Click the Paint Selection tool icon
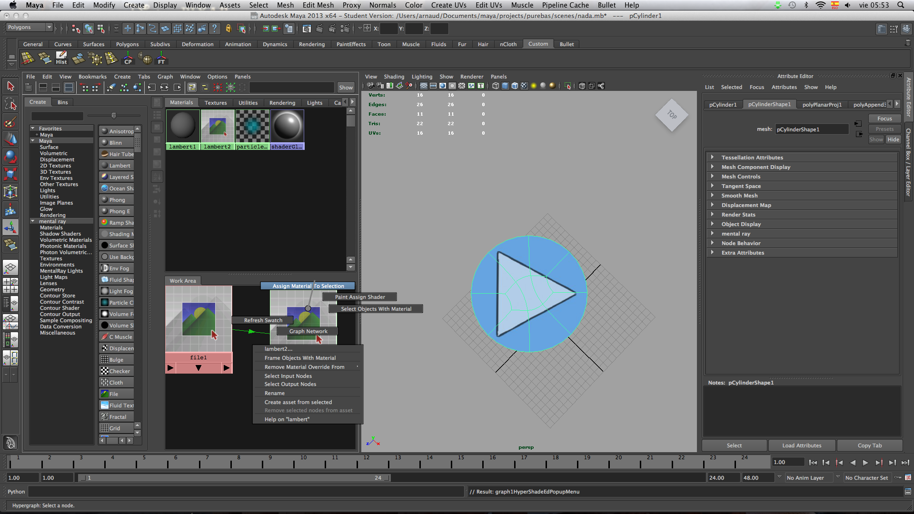The image size is (914, 514). (x=10, y=122)
